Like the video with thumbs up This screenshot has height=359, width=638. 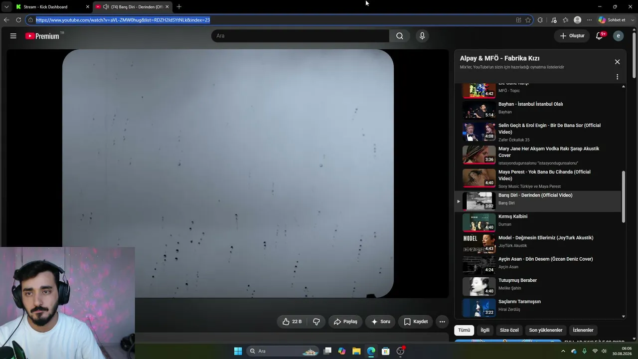292,322
